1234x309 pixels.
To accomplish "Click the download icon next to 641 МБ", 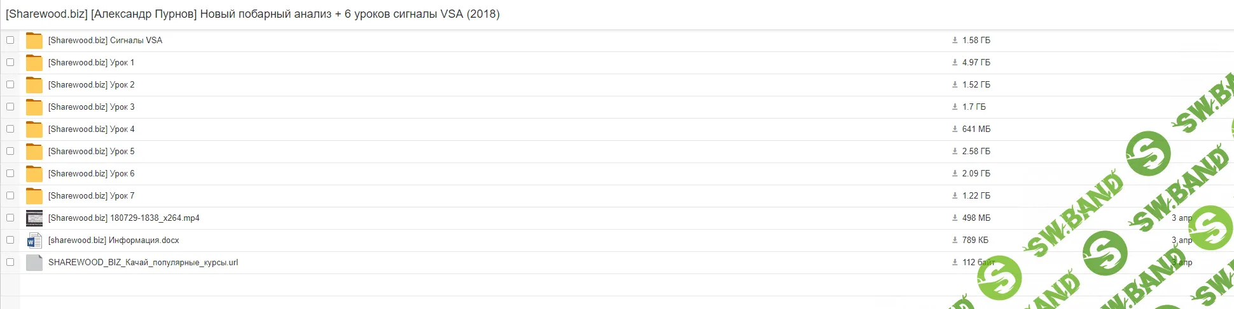I will [x=955, y=129].
